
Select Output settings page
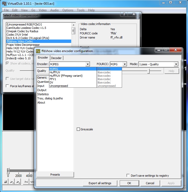(x=42, y=90)
